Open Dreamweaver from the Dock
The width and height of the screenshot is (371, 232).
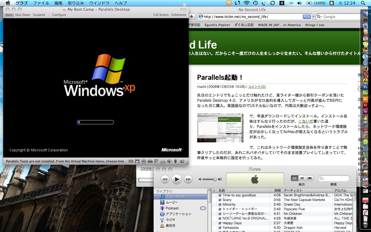coord(365,93)
